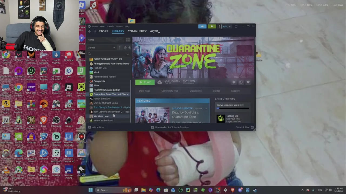Click the Steam help question mark icon
Image resolution: width=346 pixels, height=194 pixels.
click(219, 26)
